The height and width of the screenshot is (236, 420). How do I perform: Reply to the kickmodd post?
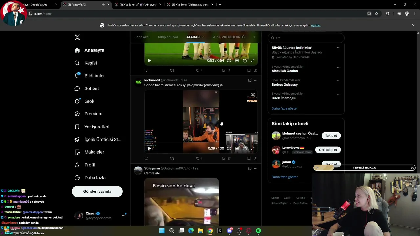(146, 159)
